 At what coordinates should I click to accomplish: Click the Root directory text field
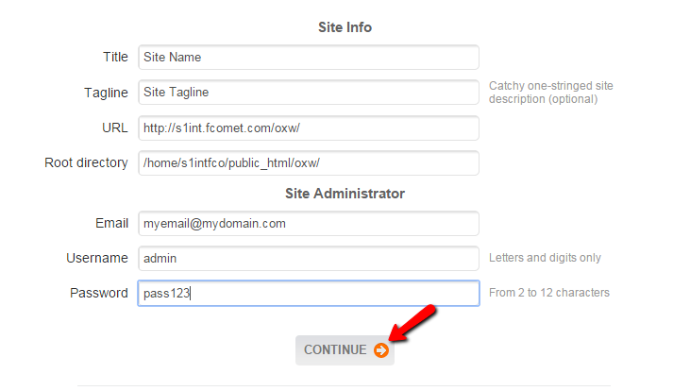(308, 162)
